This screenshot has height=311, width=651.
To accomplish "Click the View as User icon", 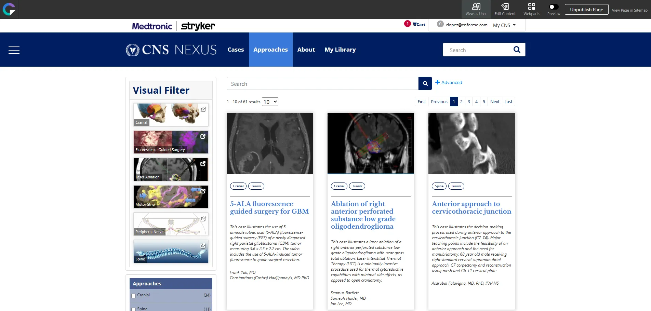I will (476, 9).
